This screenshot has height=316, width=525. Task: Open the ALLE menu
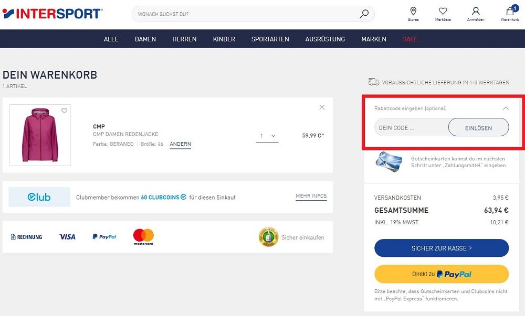point(111,39)
